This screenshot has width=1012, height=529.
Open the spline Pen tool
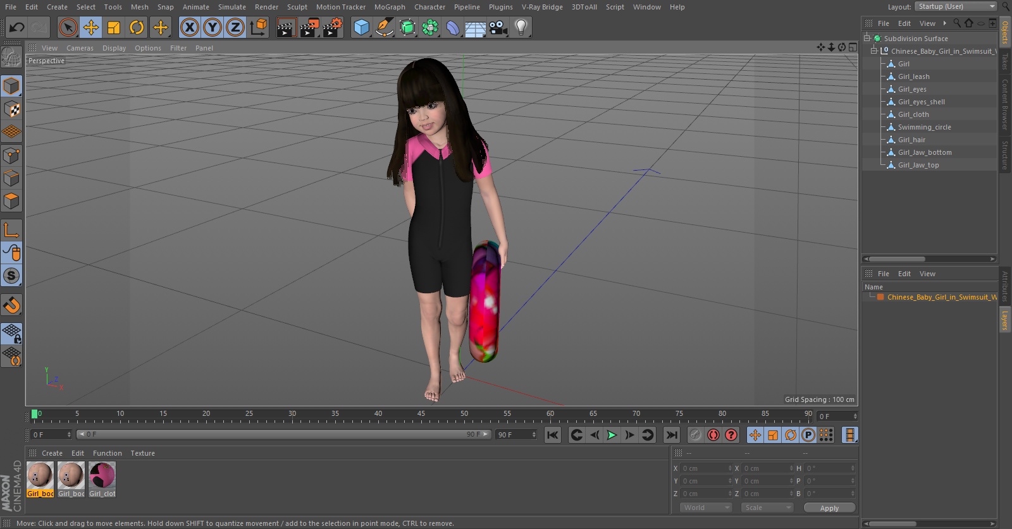pos(384,27)
